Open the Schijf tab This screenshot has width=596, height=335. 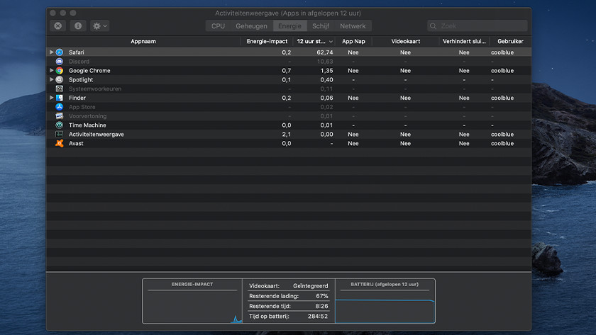[321, 26]
